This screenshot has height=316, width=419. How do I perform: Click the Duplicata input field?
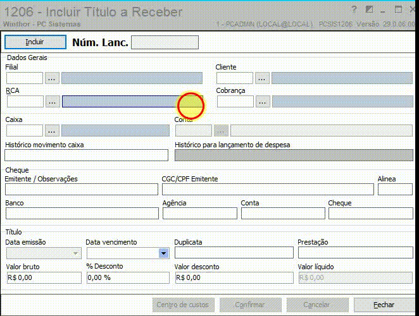pos(234,252)
